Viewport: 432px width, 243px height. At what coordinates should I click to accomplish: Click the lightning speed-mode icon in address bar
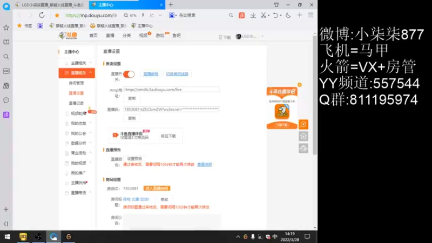[143, 16]
